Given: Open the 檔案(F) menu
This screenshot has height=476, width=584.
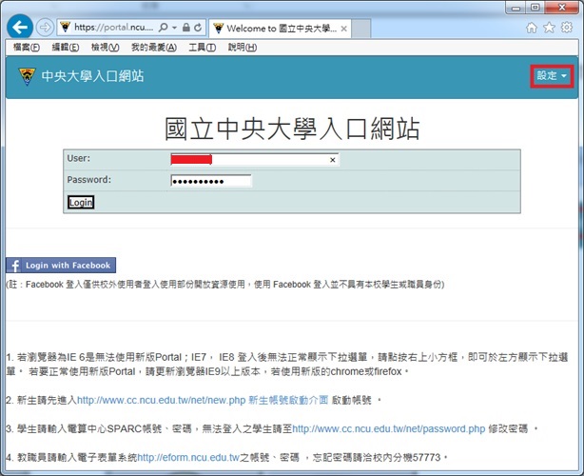Looking at the screenshot, I should (x=24, y=48).
